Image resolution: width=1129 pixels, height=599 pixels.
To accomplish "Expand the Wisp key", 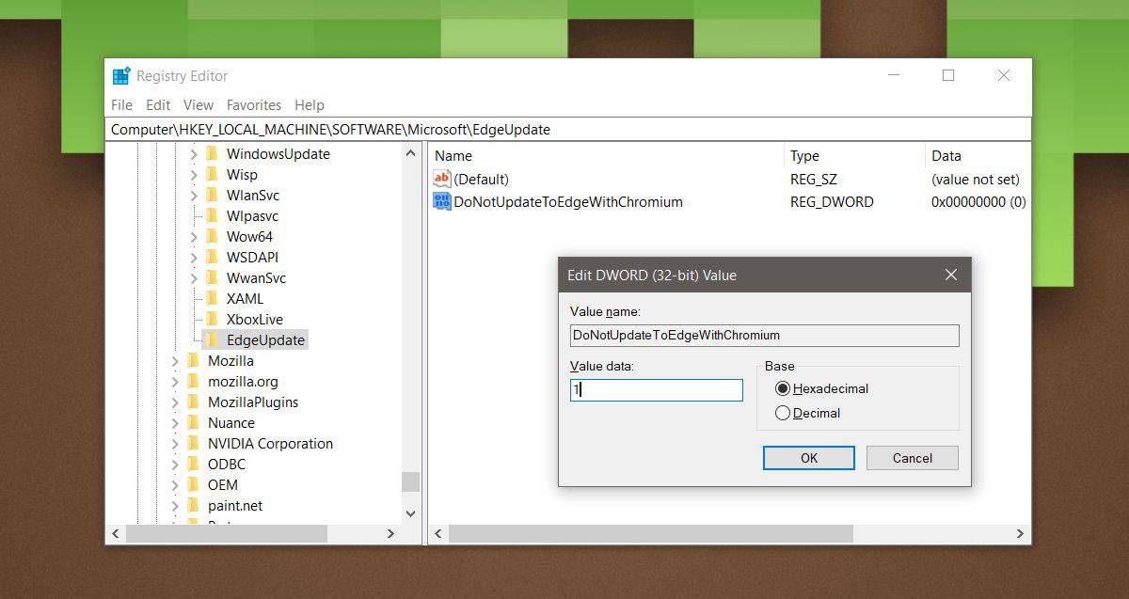I will point(194,174).
